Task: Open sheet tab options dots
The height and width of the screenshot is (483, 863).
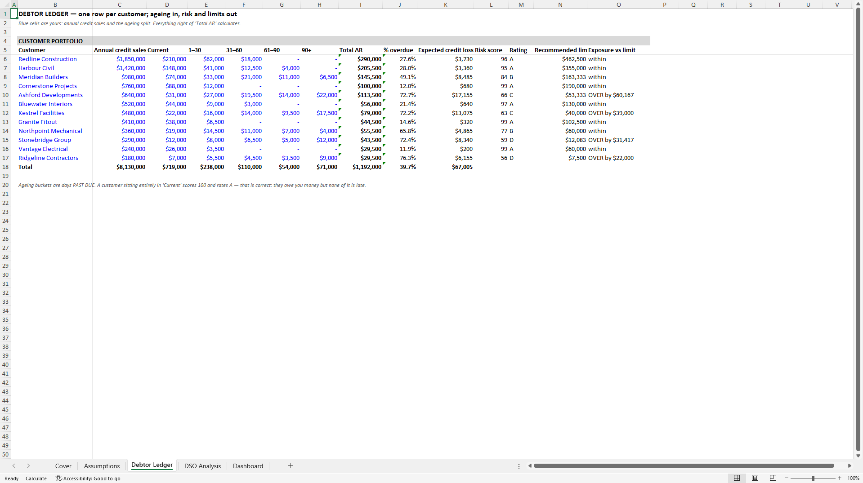Action: tap(519, 466)
